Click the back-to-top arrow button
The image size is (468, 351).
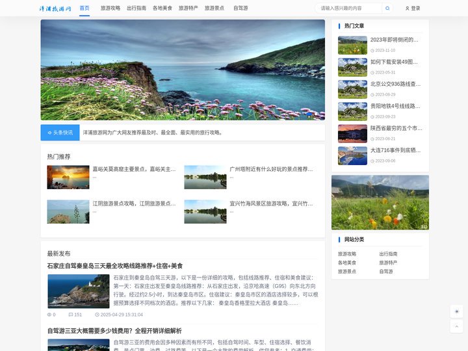(x=456, y=326)
